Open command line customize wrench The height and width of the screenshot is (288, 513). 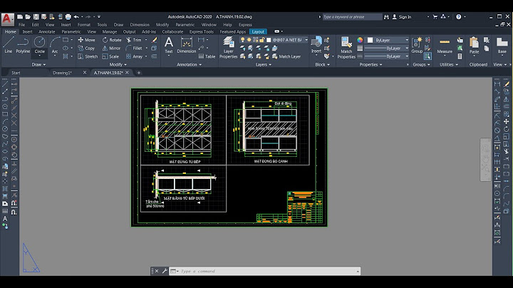point(165,271)
